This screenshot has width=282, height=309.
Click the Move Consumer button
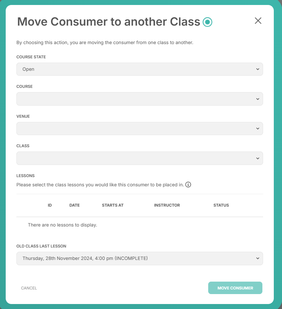[235, 288]
